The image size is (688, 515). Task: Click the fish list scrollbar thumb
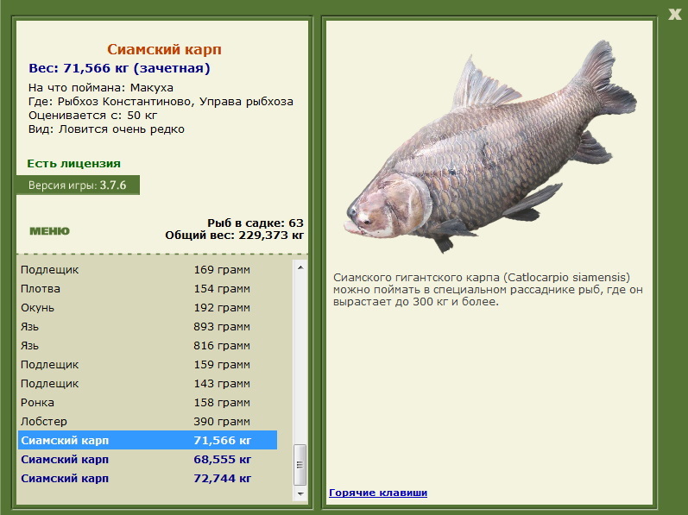click(300, 465)
